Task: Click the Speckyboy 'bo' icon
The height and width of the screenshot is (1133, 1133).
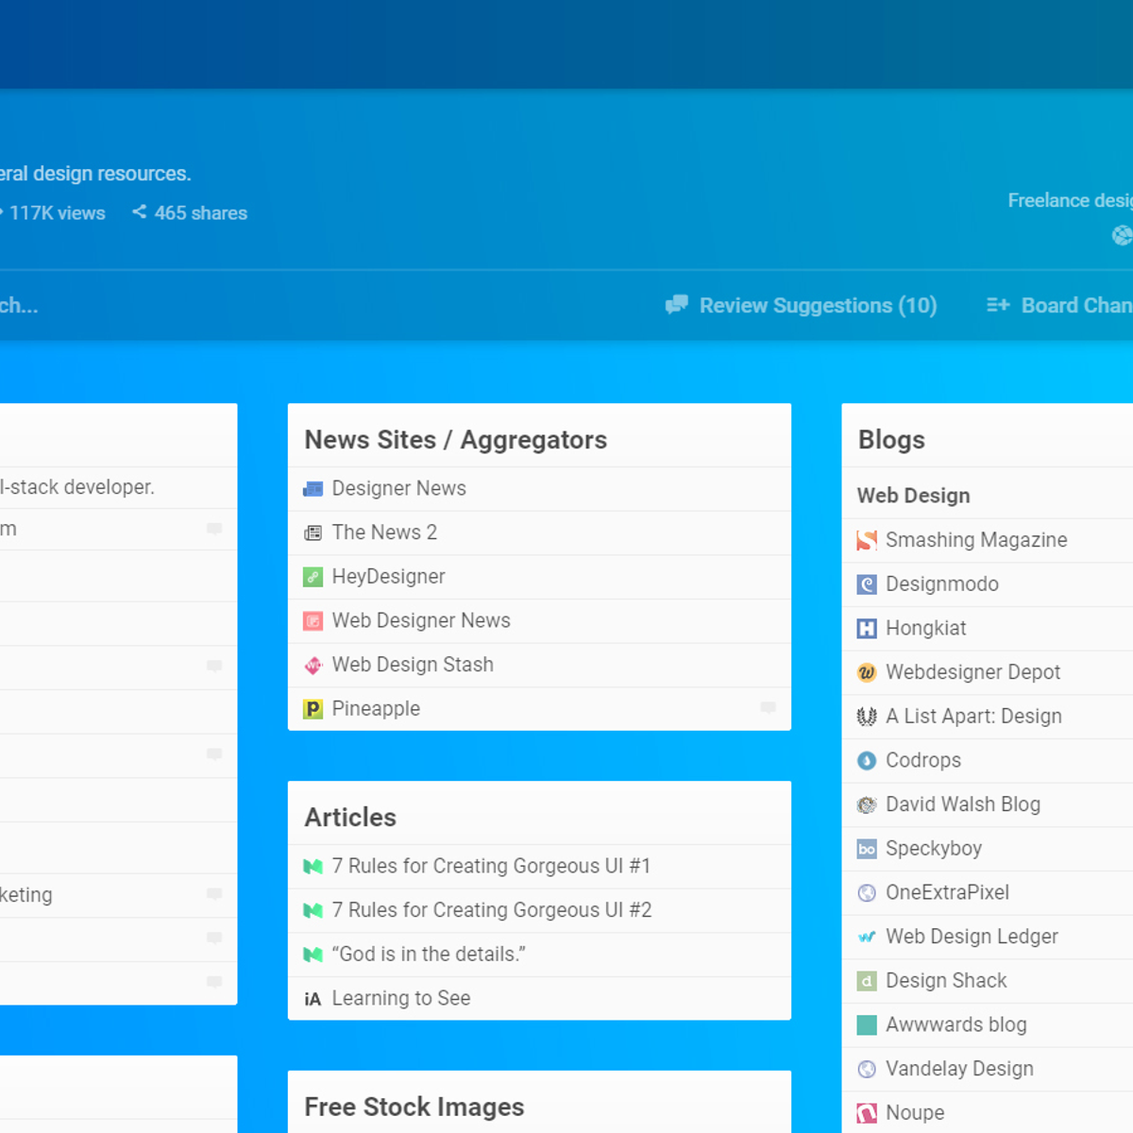Action: pyautogui.click(x=865, y=848)
